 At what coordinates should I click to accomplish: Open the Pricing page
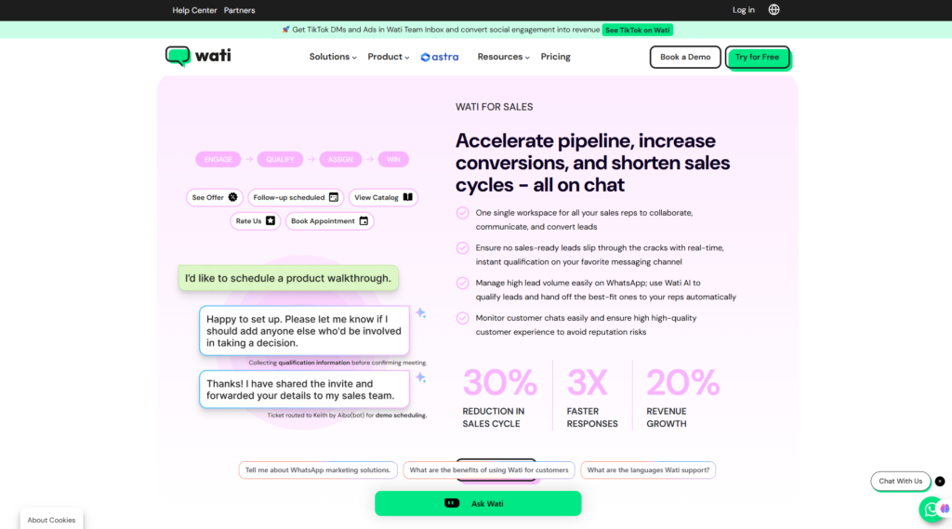[x=556, y=57]
